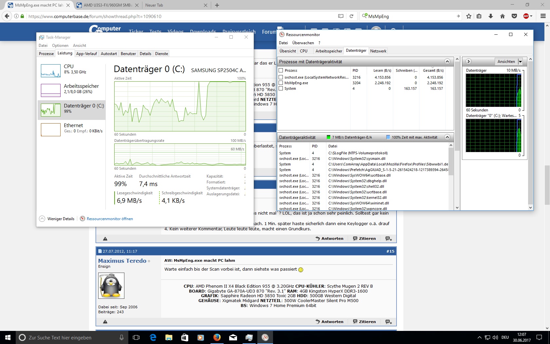Click browser page vertical scrollbar
This screenshot has width=550, height=344.
tap(547, 177)
